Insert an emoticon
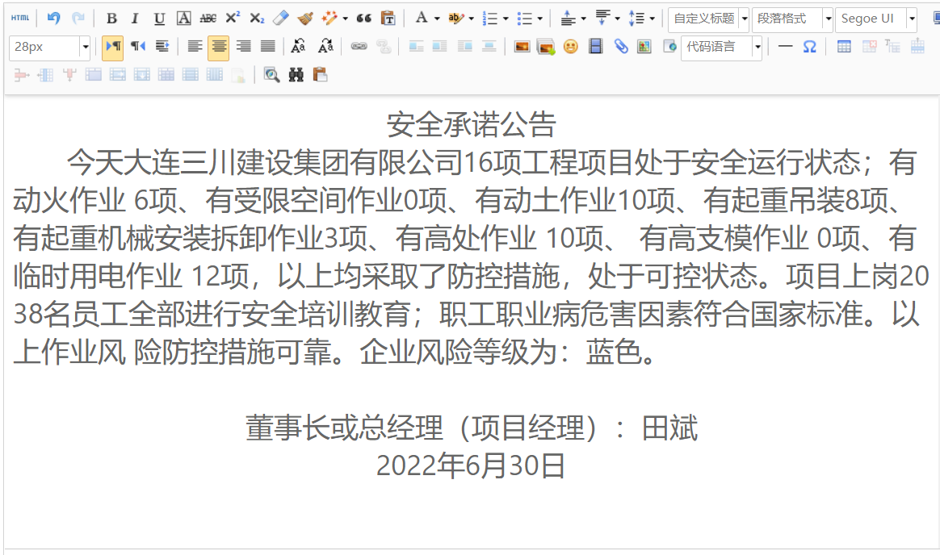The width and height of the screenshot is (940, 555). (x=571, y=47)
